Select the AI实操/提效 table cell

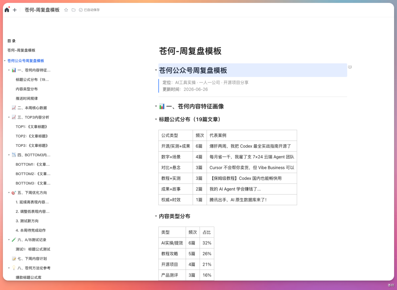click(172, 243)
